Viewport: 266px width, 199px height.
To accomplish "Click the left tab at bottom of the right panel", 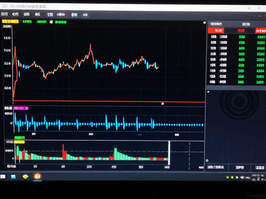I will pos(216,167).
